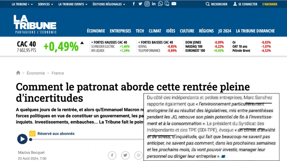Open La Tribune's Facebook page from header
287x161 pixels.
pos(134,4)
